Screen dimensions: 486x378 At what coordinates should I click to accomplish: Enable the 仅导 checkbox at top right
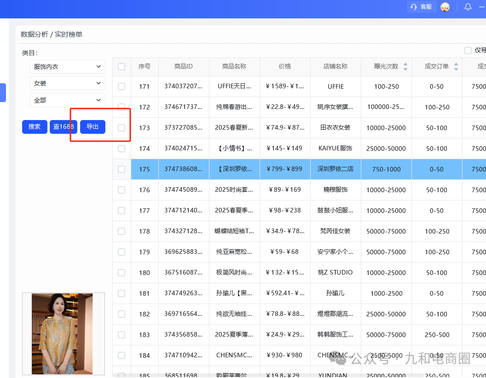pos(468,50)
